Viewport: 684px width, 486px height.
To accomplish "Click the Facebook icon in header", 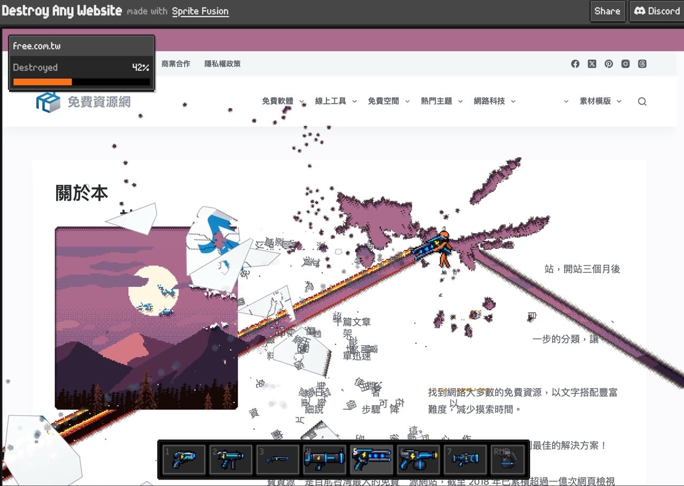I will (575, 64).
